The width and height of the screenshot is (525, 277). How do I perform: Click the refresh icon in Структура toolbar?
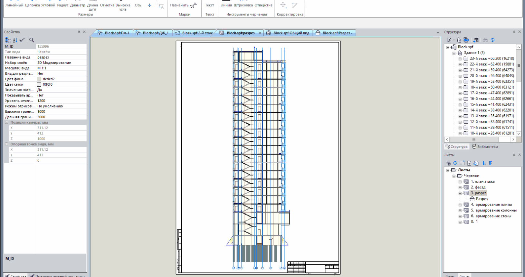point(492,40)
